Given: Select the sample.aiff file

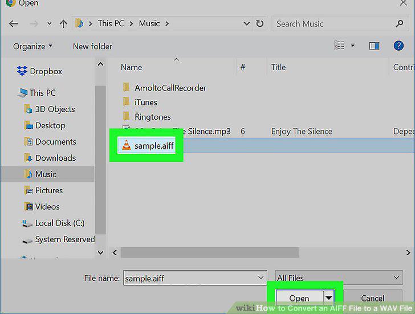Looking at the screenshot, I should (x=147, y=145).
